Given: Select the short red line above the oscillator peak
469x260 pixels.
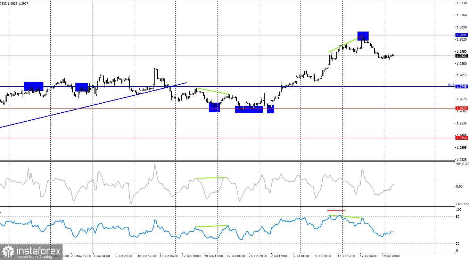Looking at the screenshot, I should (336, 210).
